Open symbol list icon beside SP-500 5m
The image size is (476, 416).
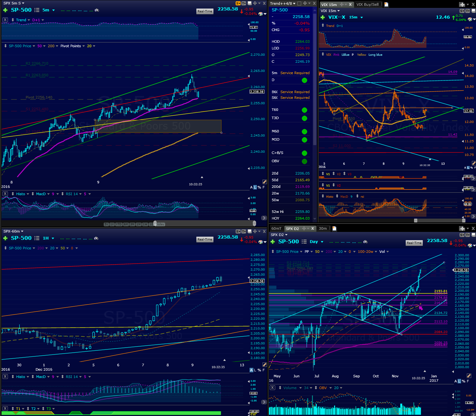point(37,10)
